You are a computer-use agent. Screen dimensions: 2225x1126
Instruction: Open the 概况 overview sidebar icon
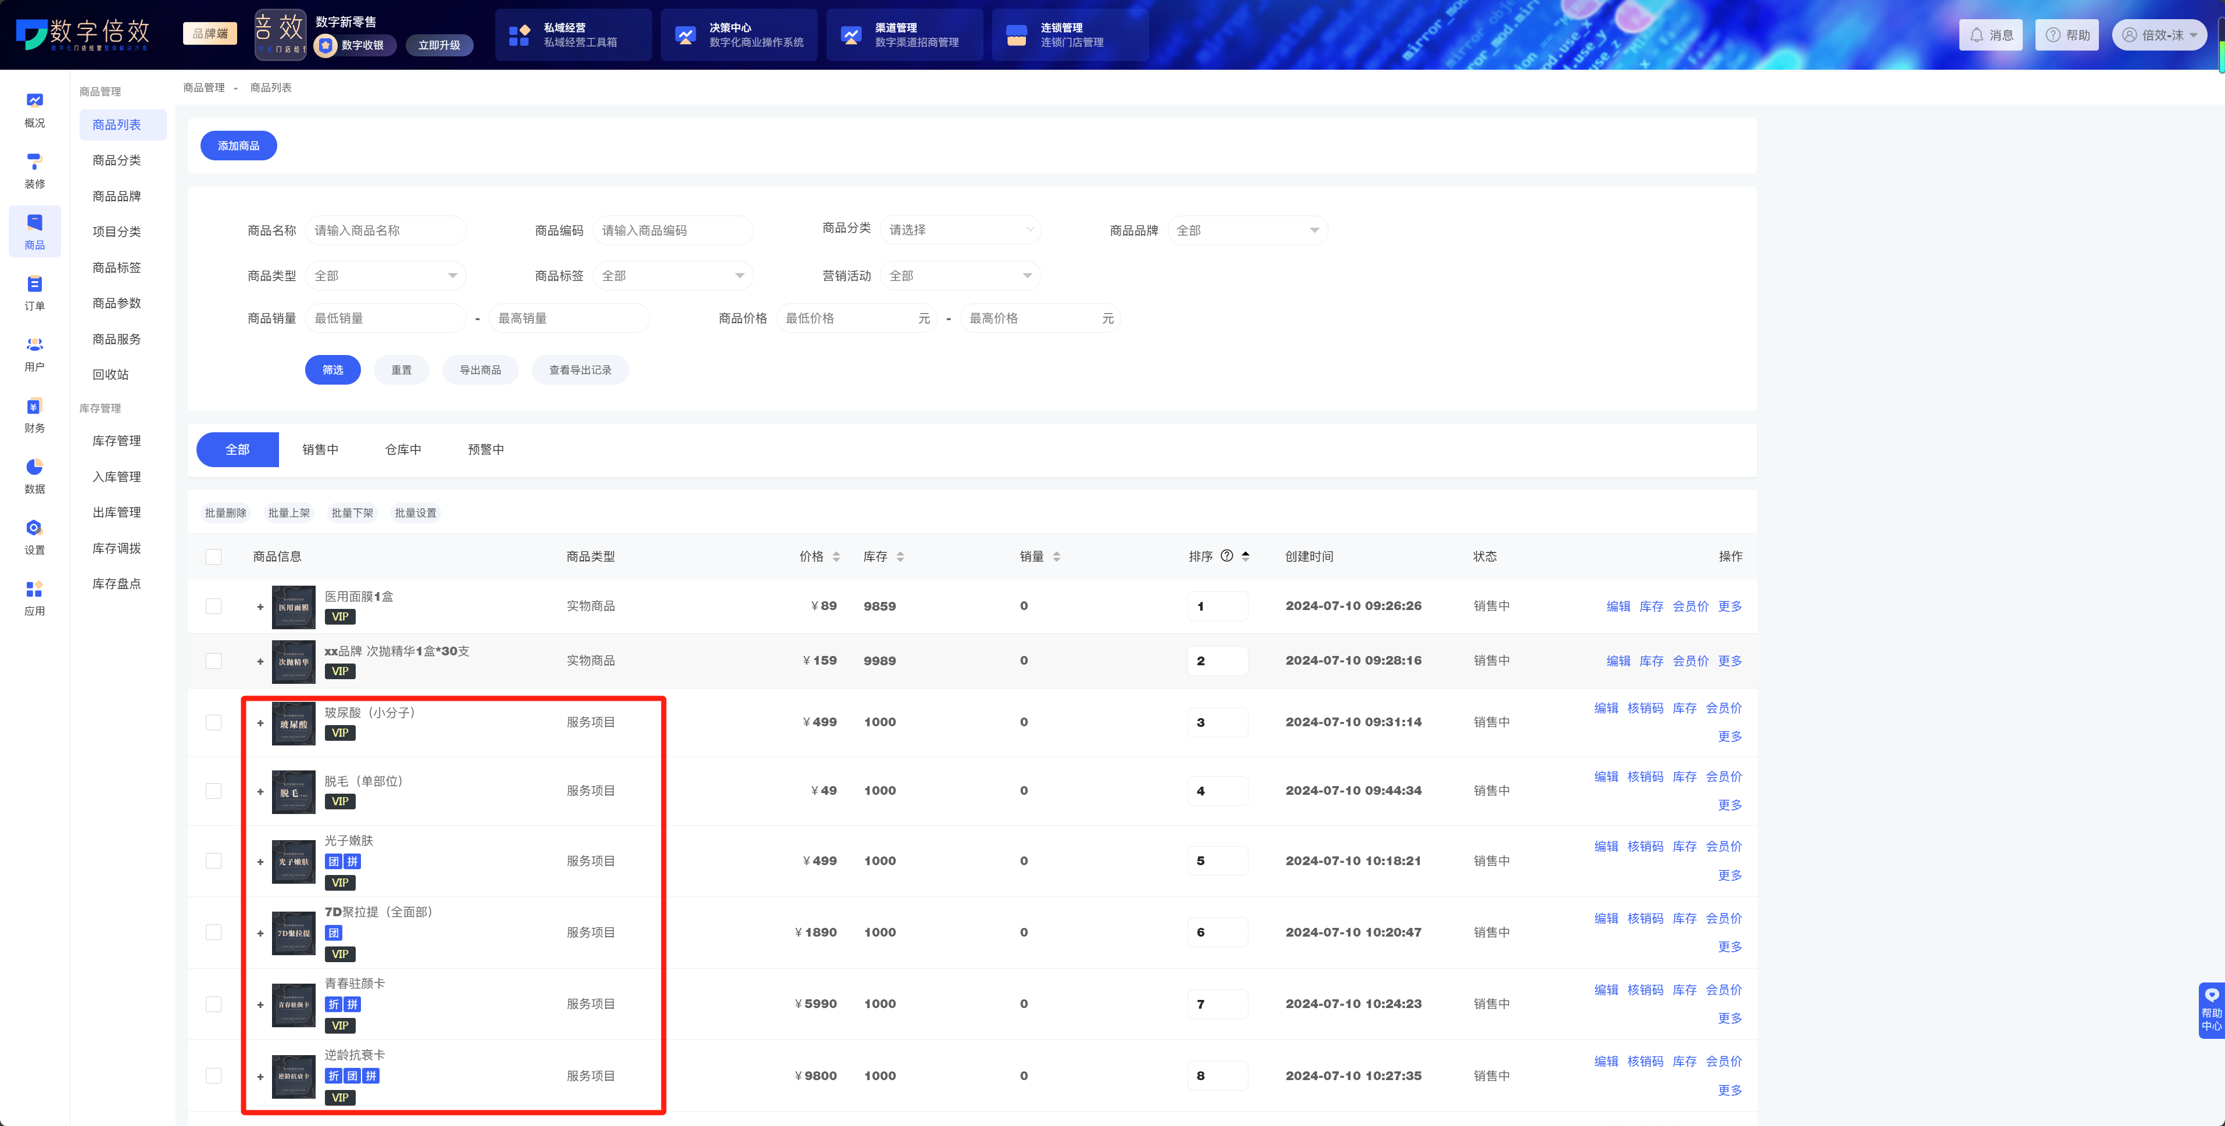click(x=34, y=100)
